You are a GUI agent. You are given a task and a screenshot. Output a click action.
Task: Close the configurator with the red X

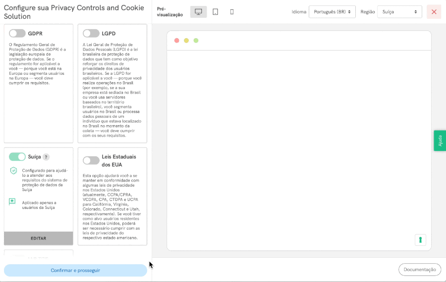coord(434,12)
